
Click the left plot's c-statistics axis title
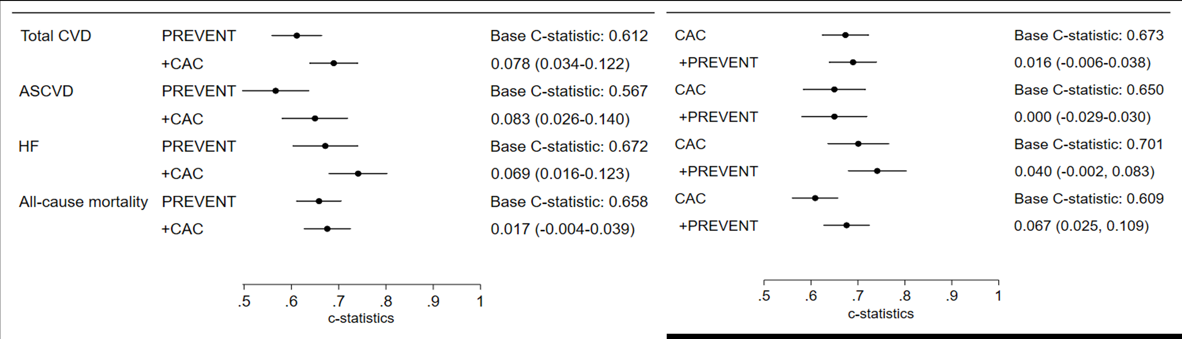[361, 318]
